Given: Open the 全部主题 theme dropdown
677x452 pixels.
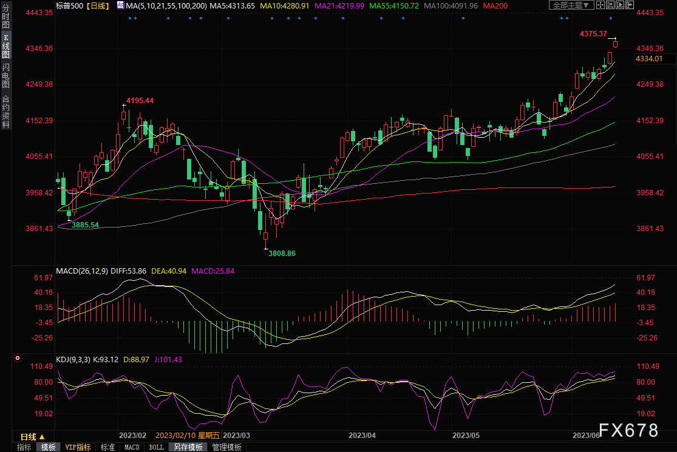Looking at the screenshot, I should pos(572,5).
